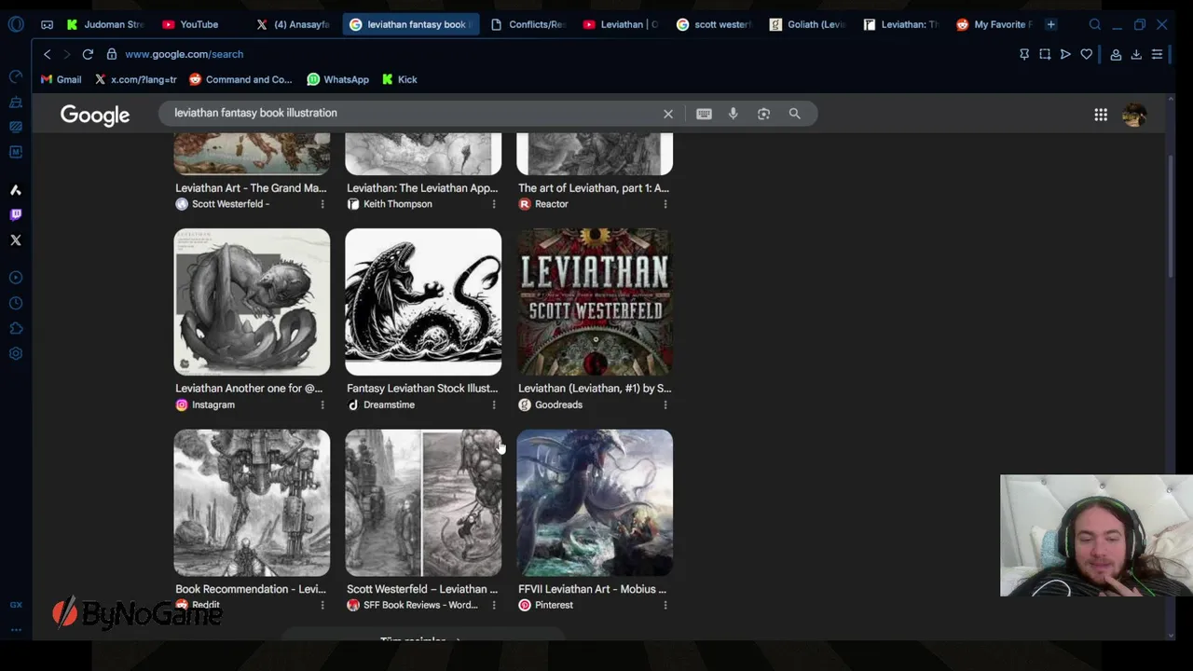
Task: Open more options for Dreamstime result
Action: click(494, 404)
